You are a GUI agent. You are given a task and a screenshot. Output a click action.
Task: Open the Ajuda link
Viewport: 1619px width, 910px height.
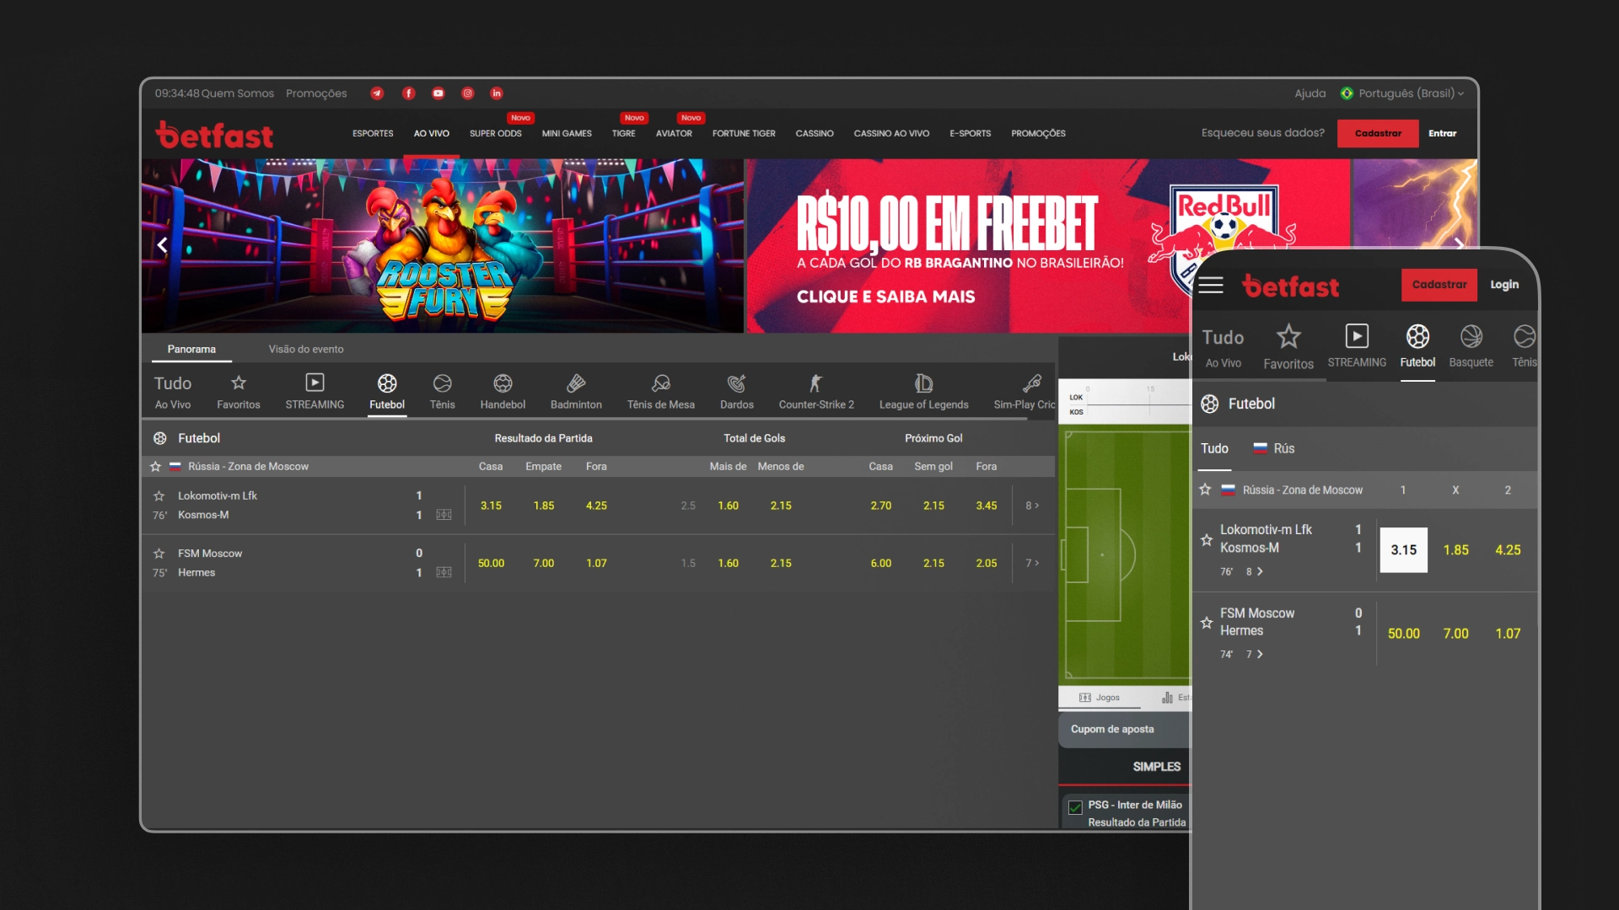1310,94
